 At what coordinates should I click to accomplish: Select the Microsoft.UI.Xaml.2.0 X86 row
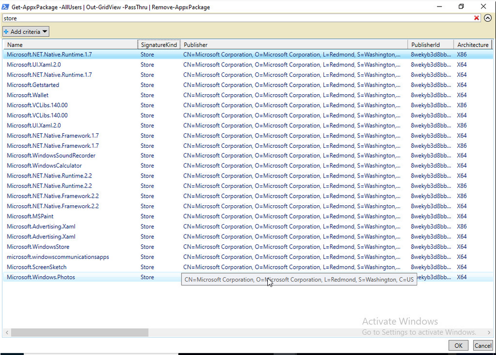(x=248, y=125)
